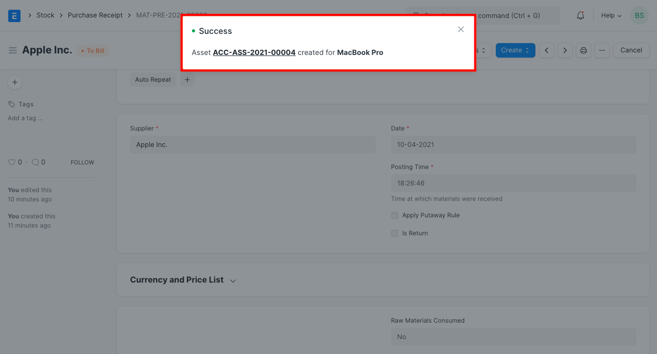Open the sidebar menu via hamburger icon
The image size is (657, 354).
point(13,50)
